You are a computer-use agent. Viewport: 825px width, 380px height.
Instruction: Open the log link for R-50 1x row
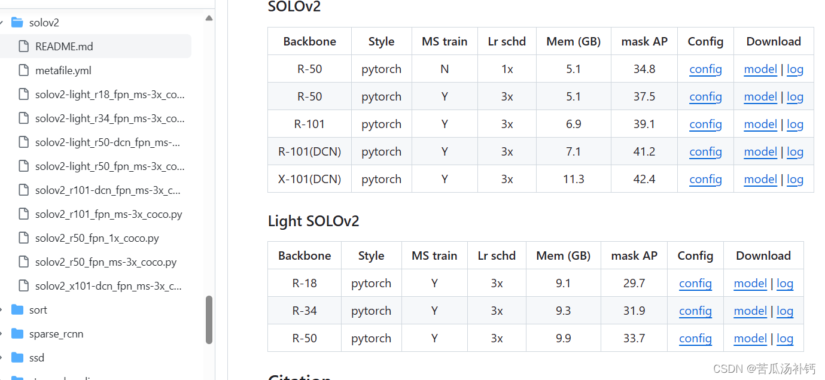coord(795,69)
